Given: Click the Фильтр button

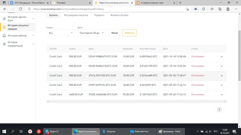Looking at the screenshot, I should coord(129,33).
